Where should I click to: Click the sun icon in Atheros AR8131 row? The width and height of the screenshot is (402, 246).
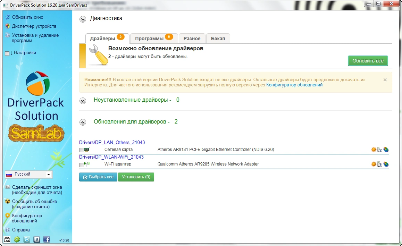(374, 150)
